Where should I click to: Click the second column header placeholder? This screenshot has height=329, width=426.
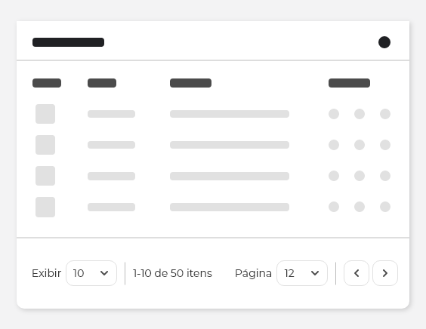[x=102, y=83]
